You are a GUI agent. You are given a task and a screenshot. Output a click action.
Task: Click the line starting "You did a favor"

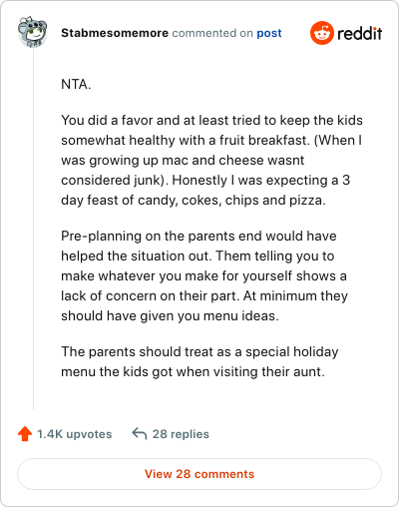pos(211,120)
